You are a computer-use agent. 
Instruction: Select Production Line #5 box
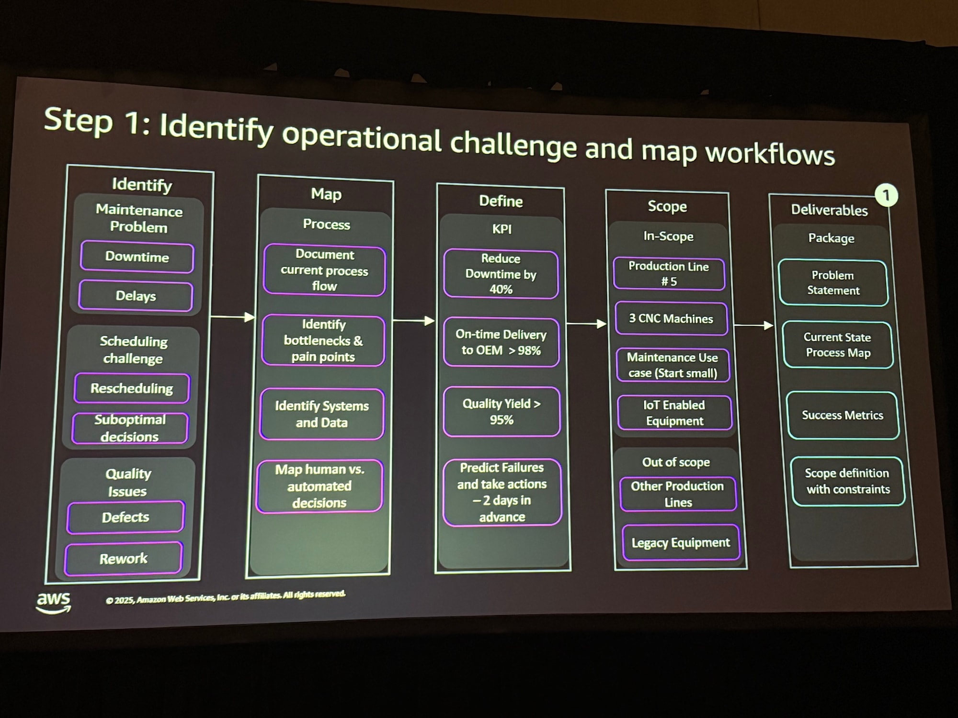(669, 274)
